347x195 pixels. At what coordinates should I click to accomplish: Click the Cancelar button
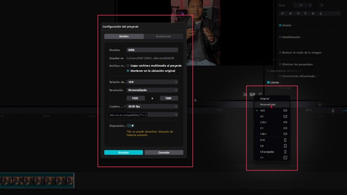(164, 152)
